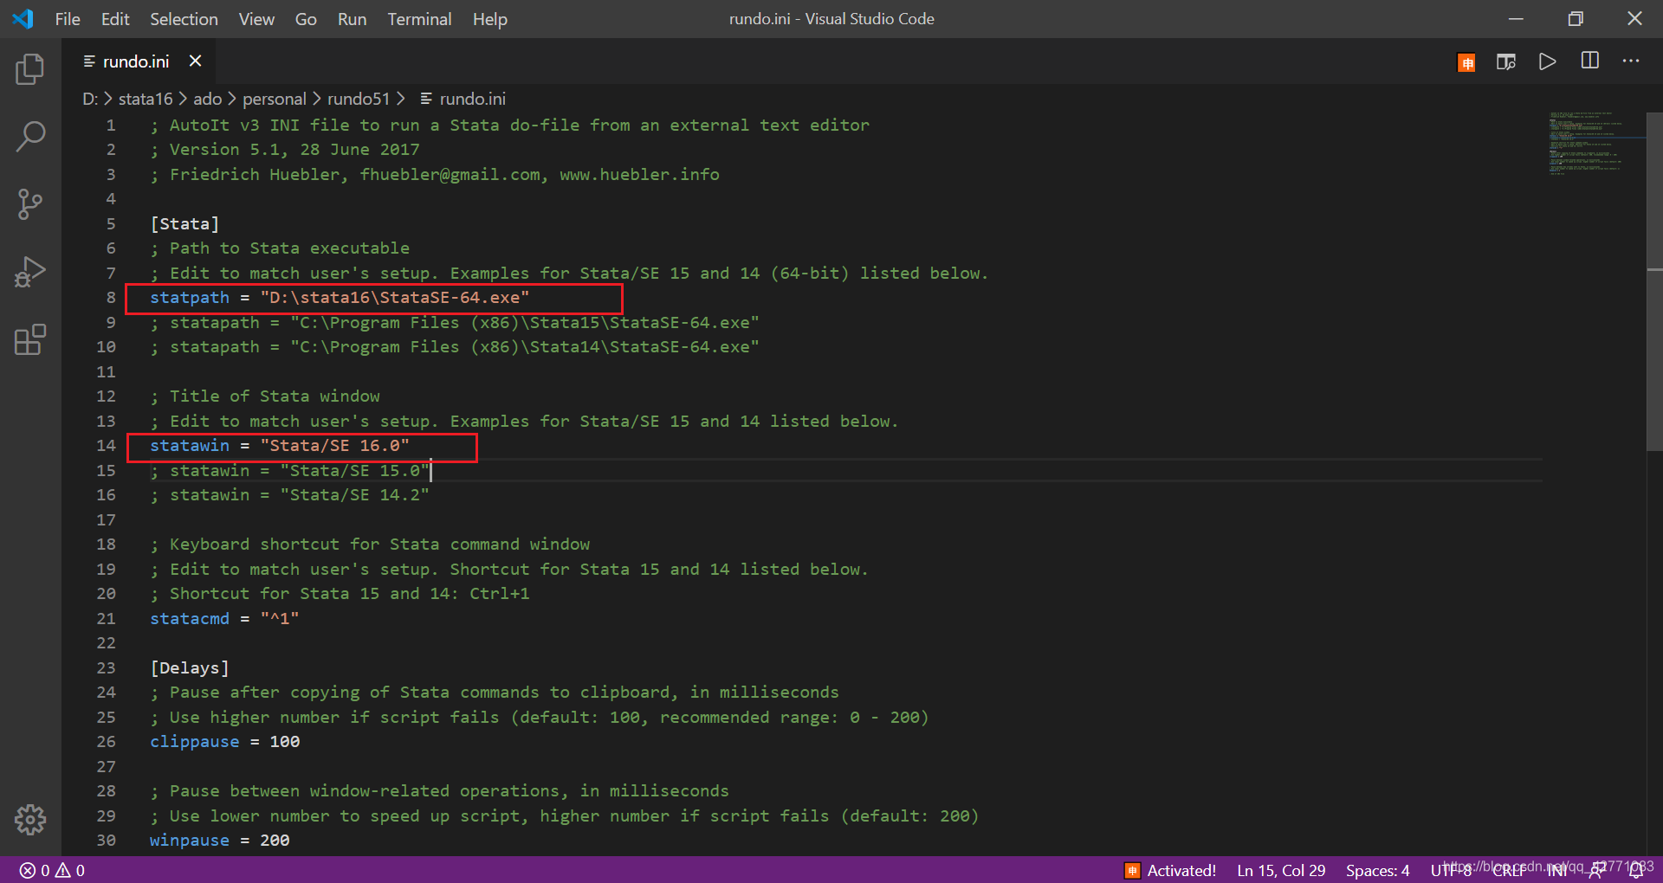Run the file using the play button
The image size is (1663, 883).
coord(1548,61)
